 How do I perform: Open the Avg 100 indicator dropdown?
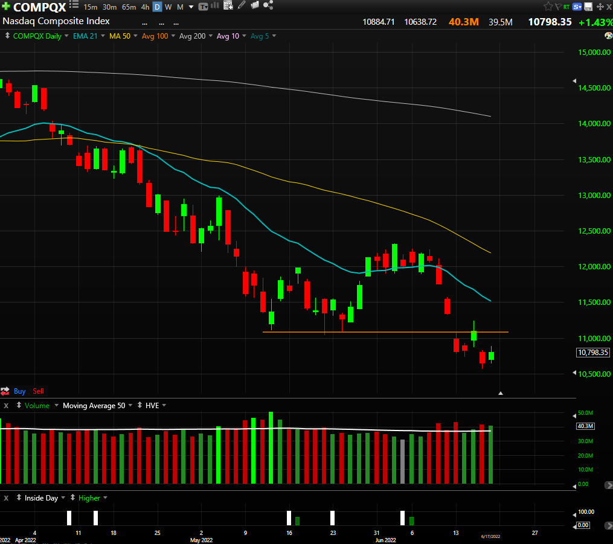[x=173, y=36]
